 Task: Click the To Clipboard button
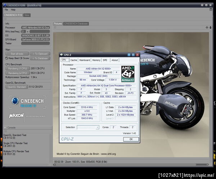[40, 54]
